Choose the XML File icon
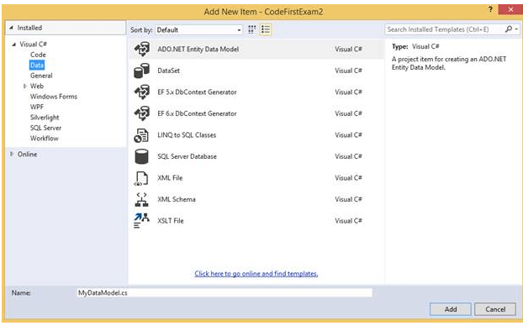Viewport: 523px width, 326px height. [141, 178]
